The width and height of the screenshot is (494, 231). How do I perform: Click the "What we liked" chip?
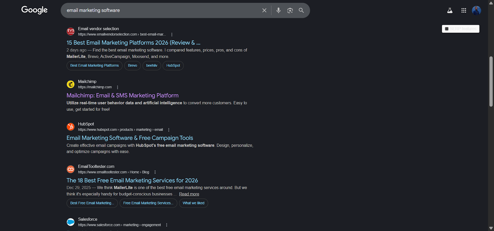coord(194,203)
